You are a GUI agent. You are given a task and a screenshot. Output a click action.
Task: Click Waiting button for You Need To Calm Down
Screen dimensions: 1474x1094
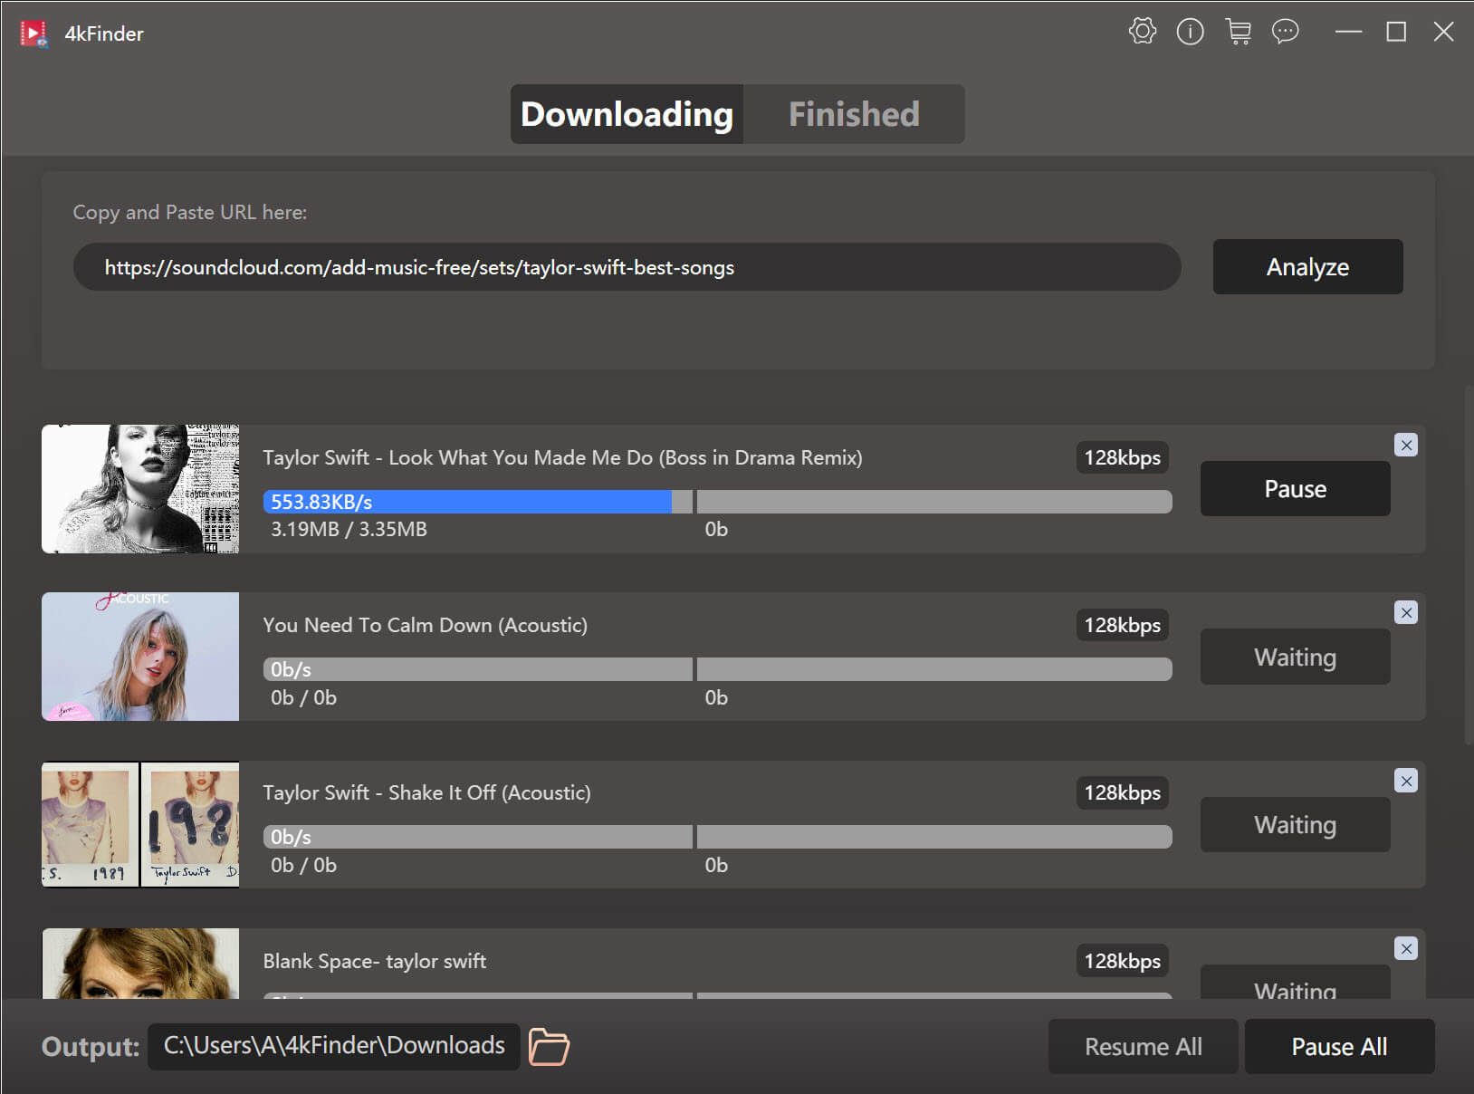point(1295,657)
